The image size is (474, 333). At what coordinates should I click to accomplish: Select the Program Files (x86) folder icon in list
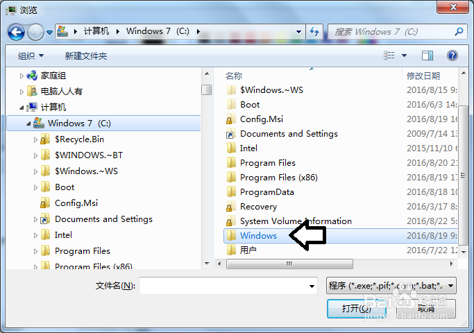231,178
